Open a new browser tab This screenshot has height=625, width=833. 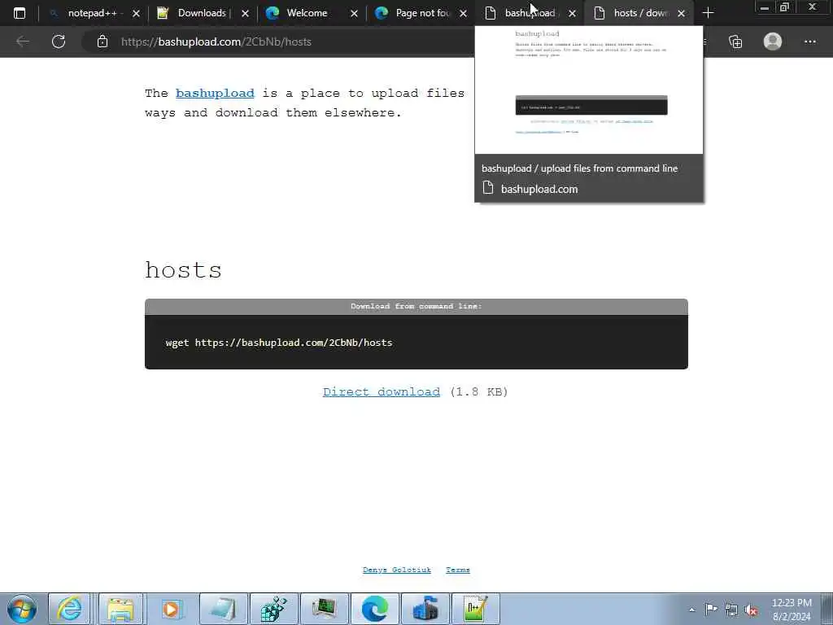click(708, 13)
